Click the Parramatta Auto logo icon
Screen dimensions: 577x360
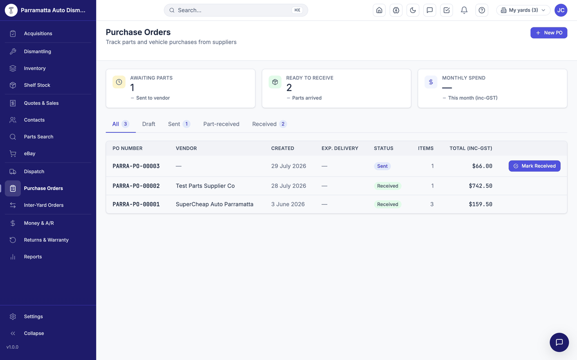[11, 10]
